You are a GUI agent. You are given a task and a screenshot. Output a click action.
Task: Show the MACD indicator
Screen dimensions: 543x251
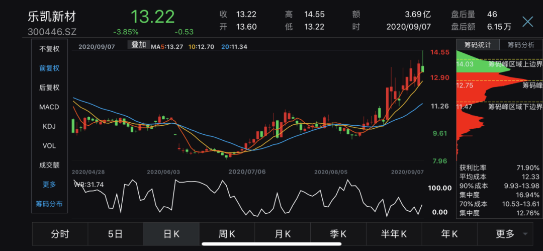pos(49,107)
